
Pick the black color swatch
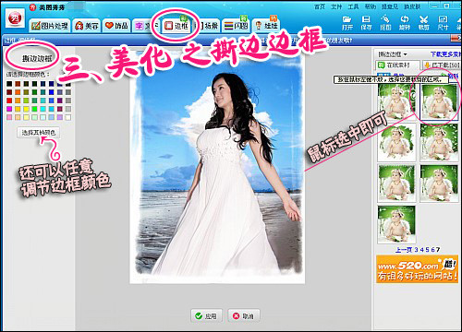(x=9, y=84)
